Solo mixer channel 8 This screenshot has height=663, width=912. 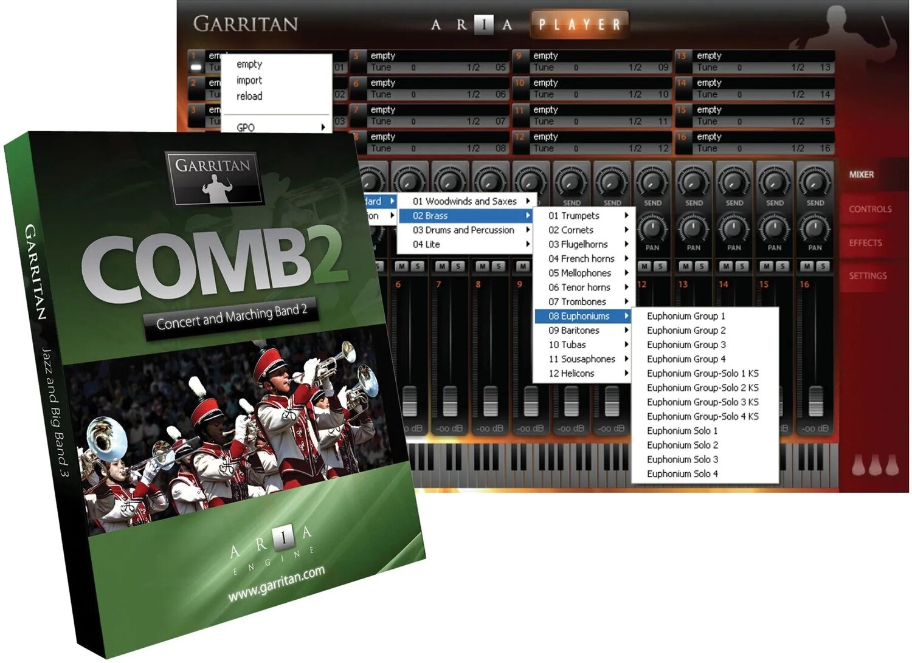coord(499,266)
